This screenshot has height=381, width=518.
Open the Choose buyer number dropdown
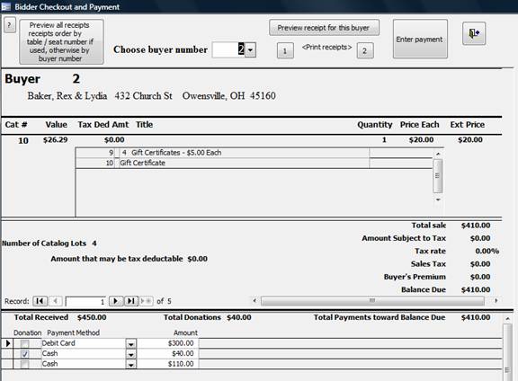(x=250, y=49)
